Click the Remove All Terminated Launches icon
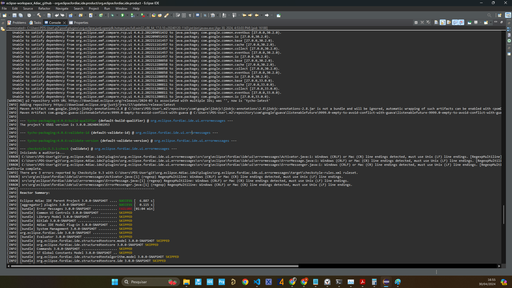Image resolution: width=512 pixels, height=288 pixels. click(428, 22)
